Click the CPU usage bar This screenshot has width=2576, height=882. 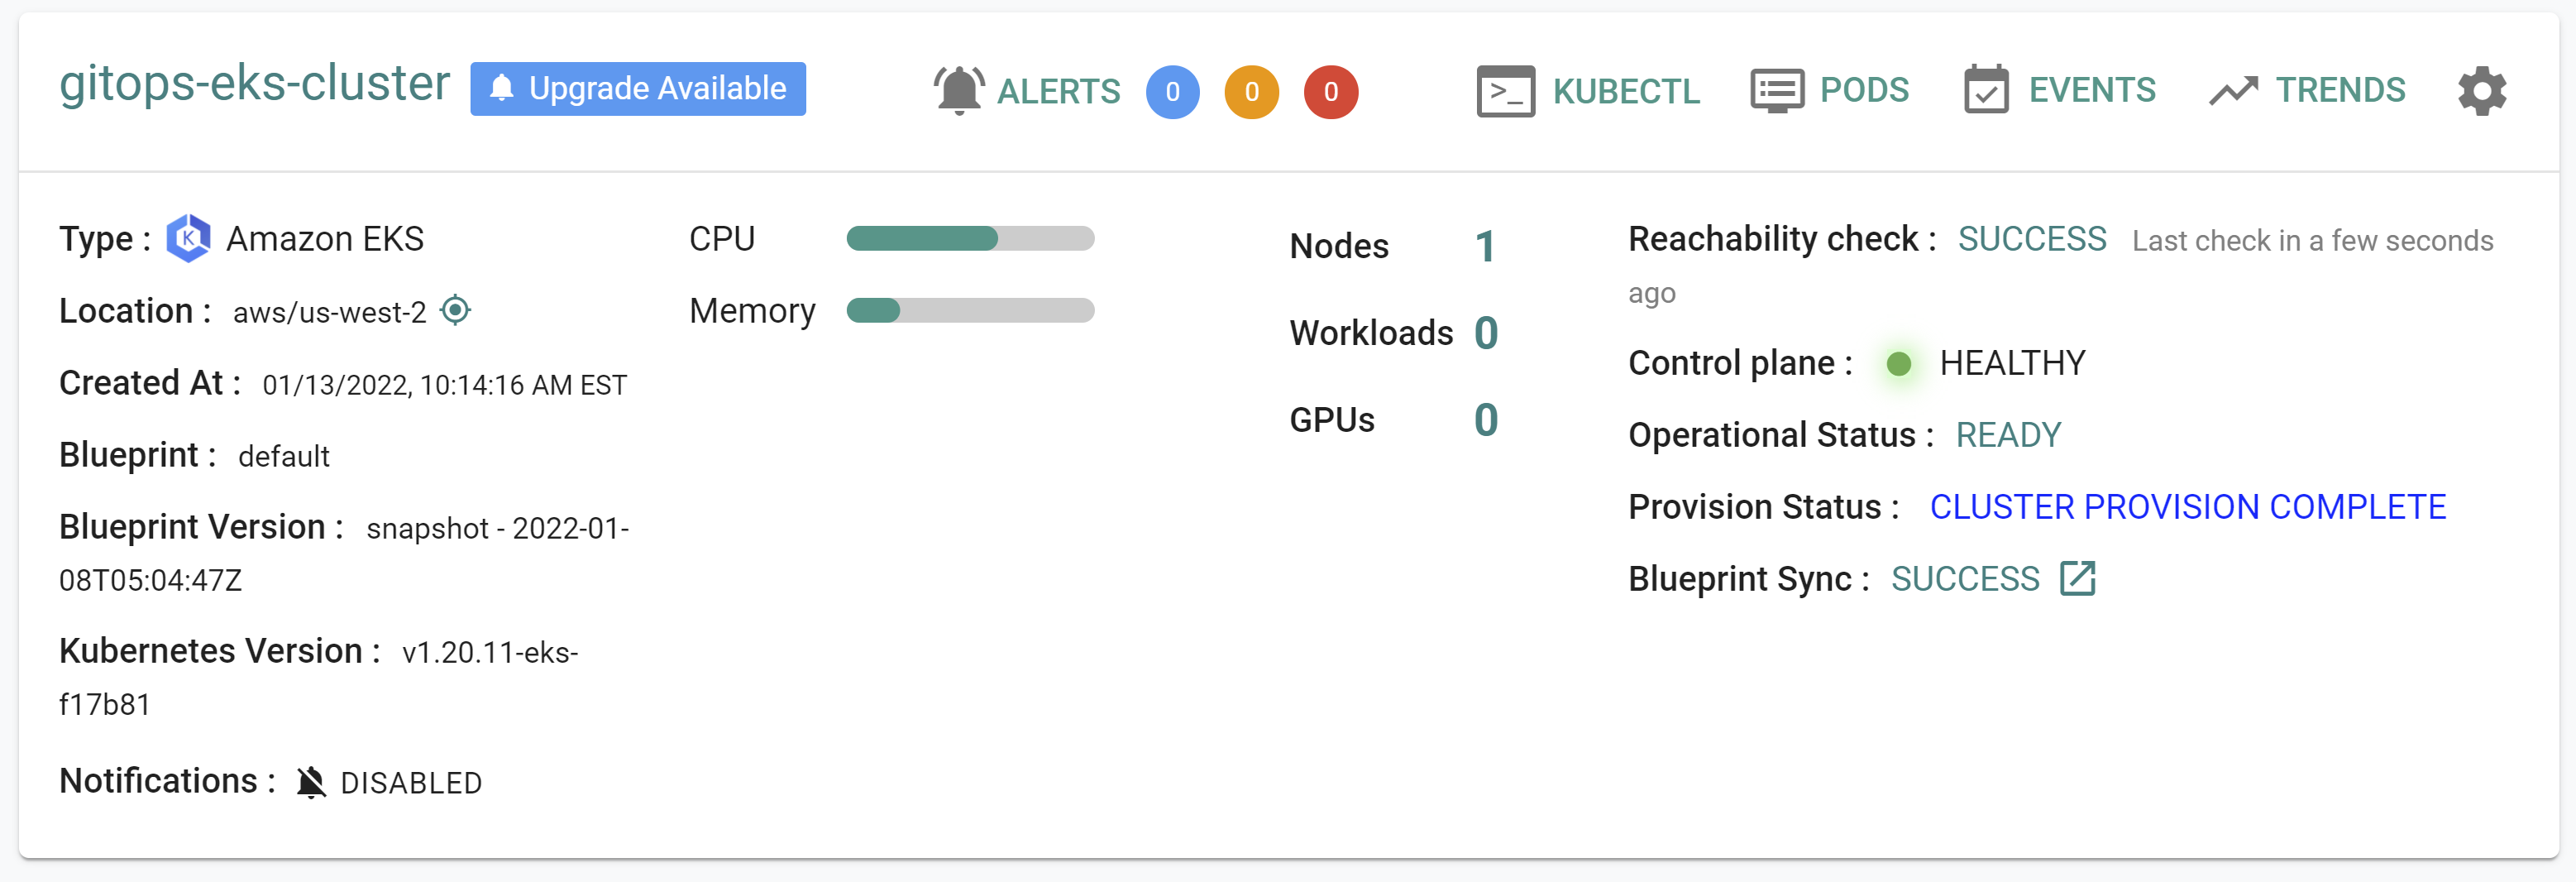(970, 238)
